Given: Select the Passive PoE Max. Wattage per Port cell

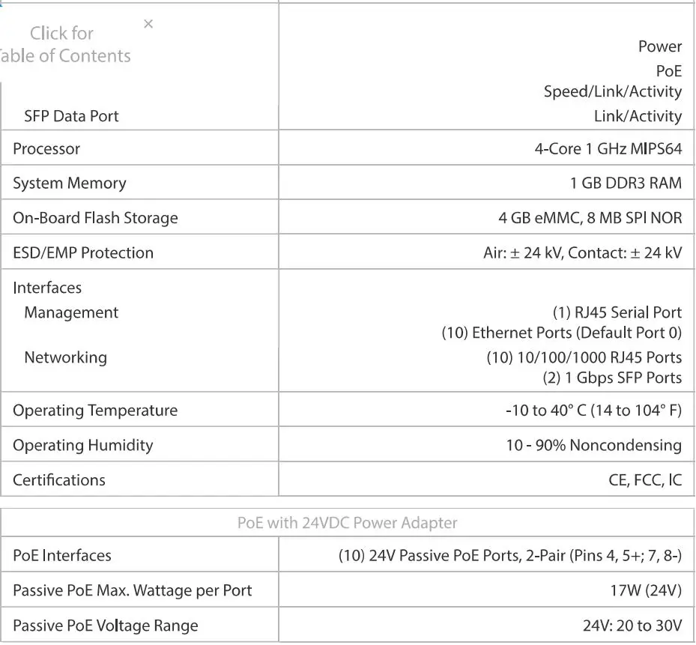Looking at the screenshot, I should tap(131, 590).
